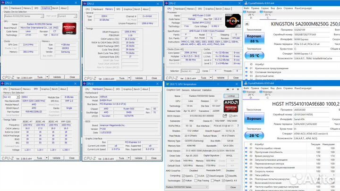
Task: Click status dot of attribute 09 in HGST window
Action: tap(246, 175)
